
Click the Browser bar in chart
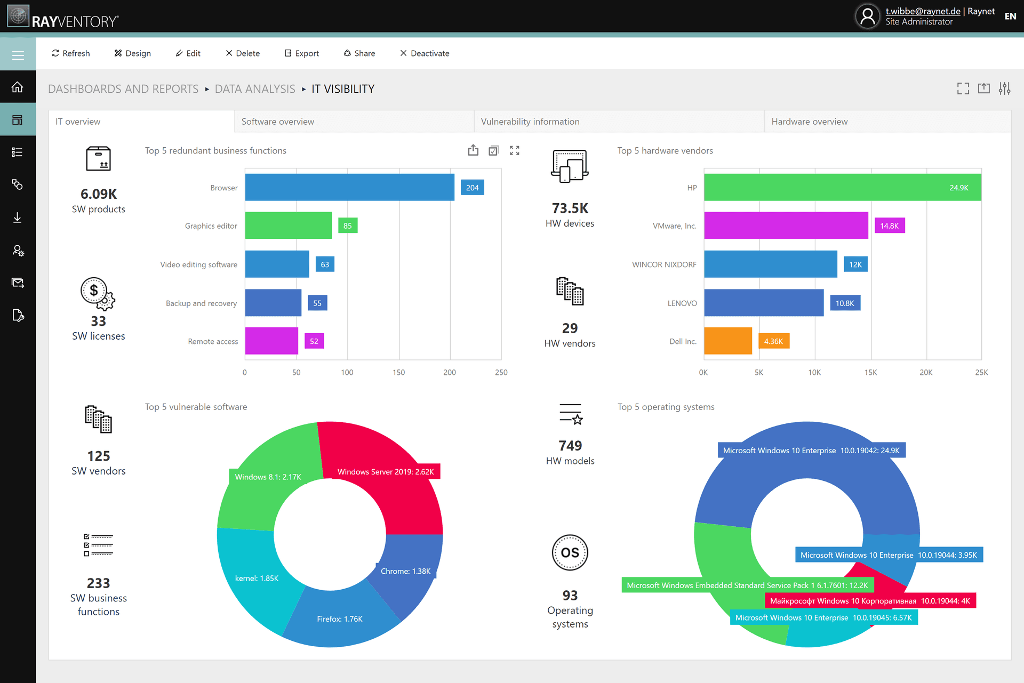(x=350, y=187)
